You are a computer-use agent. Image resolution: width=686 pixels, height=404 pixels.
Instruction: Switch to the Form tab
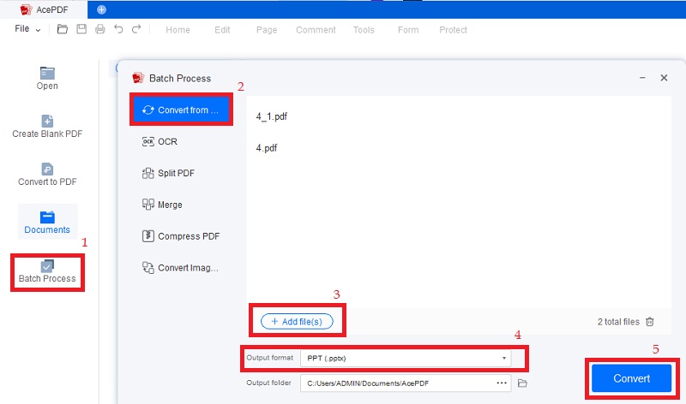point(408,30)
